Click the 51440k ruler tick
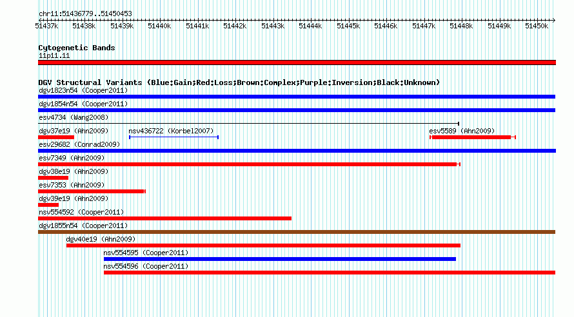The image size is (574, 317). click(159, 26)
